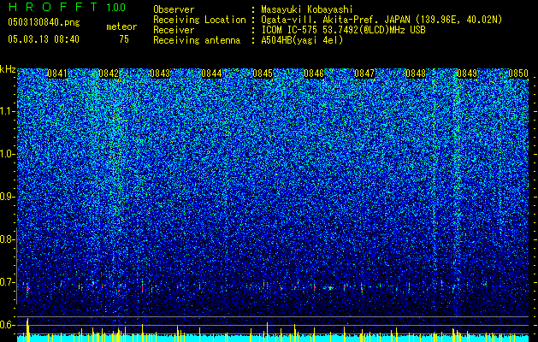Click the filename 0503130840.png

[44, 22]
